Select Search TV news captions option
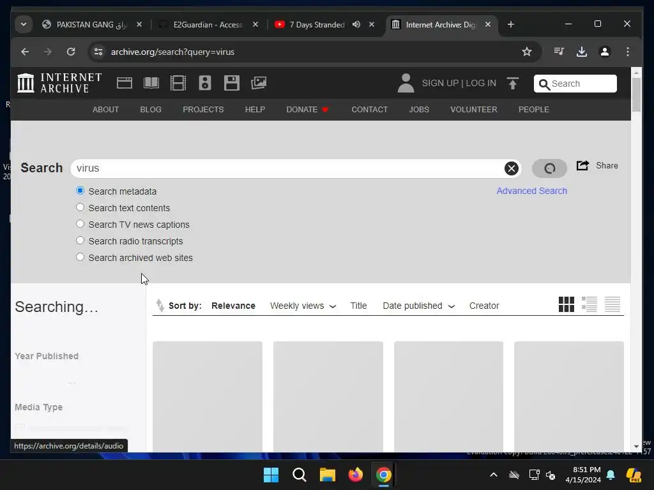Viewport: 654px width, 490px height. (80, 224)
